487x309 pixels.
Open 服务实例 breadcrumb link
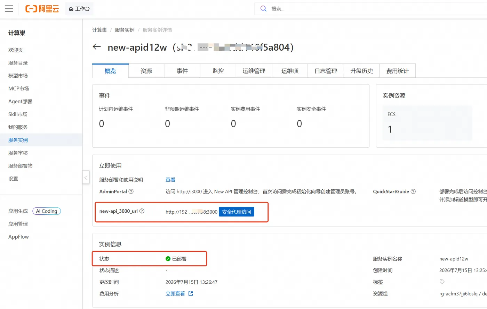pyautogui.click(x=125, y=30)
